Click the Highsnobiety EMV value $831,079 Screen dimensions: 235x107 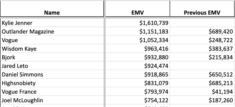point(137,83)
